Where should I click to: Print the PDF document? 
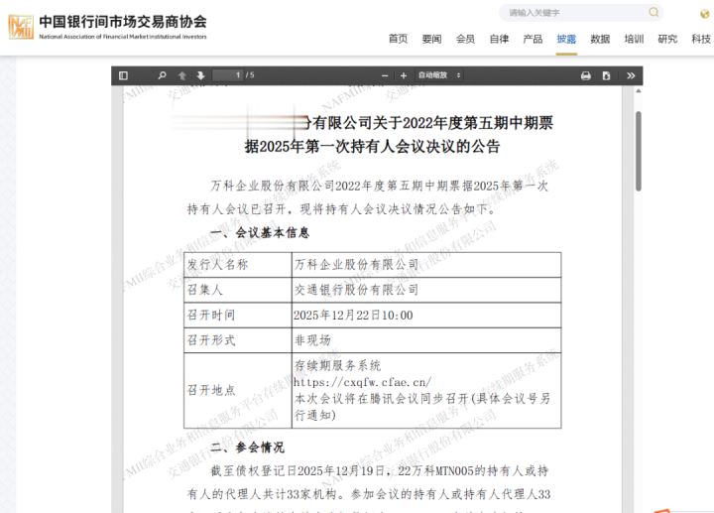(586, 75)
